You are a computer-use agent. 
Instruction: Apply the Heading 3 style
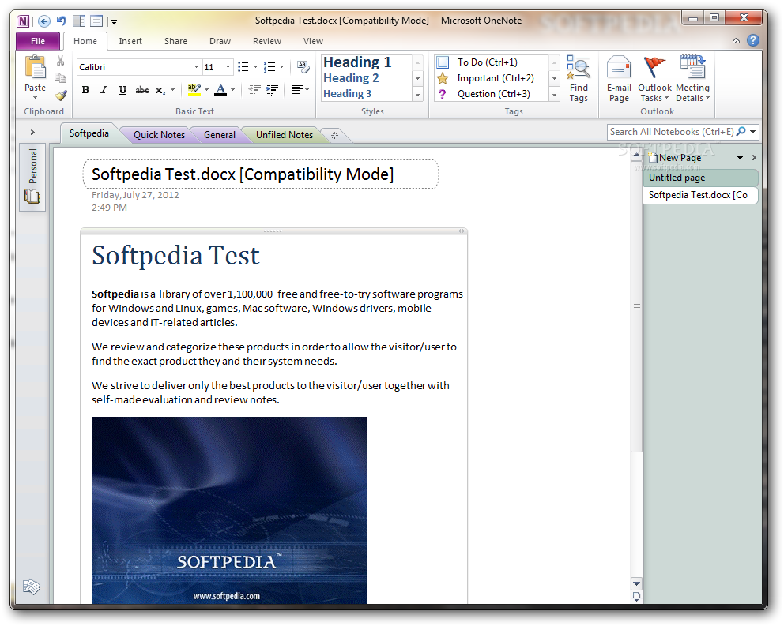347,93
